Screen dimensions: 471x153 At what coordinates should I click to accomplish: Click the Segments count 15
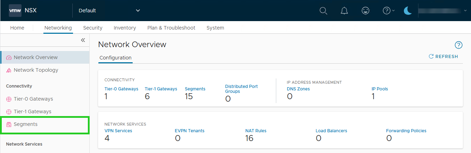point(189,96)
